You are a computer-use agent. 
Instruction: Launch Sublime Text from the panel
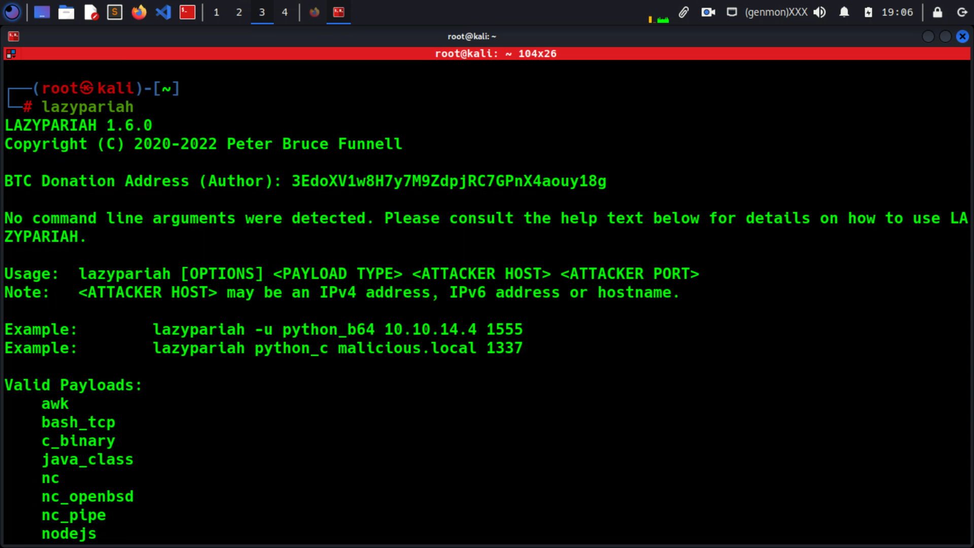click(115, 12)
